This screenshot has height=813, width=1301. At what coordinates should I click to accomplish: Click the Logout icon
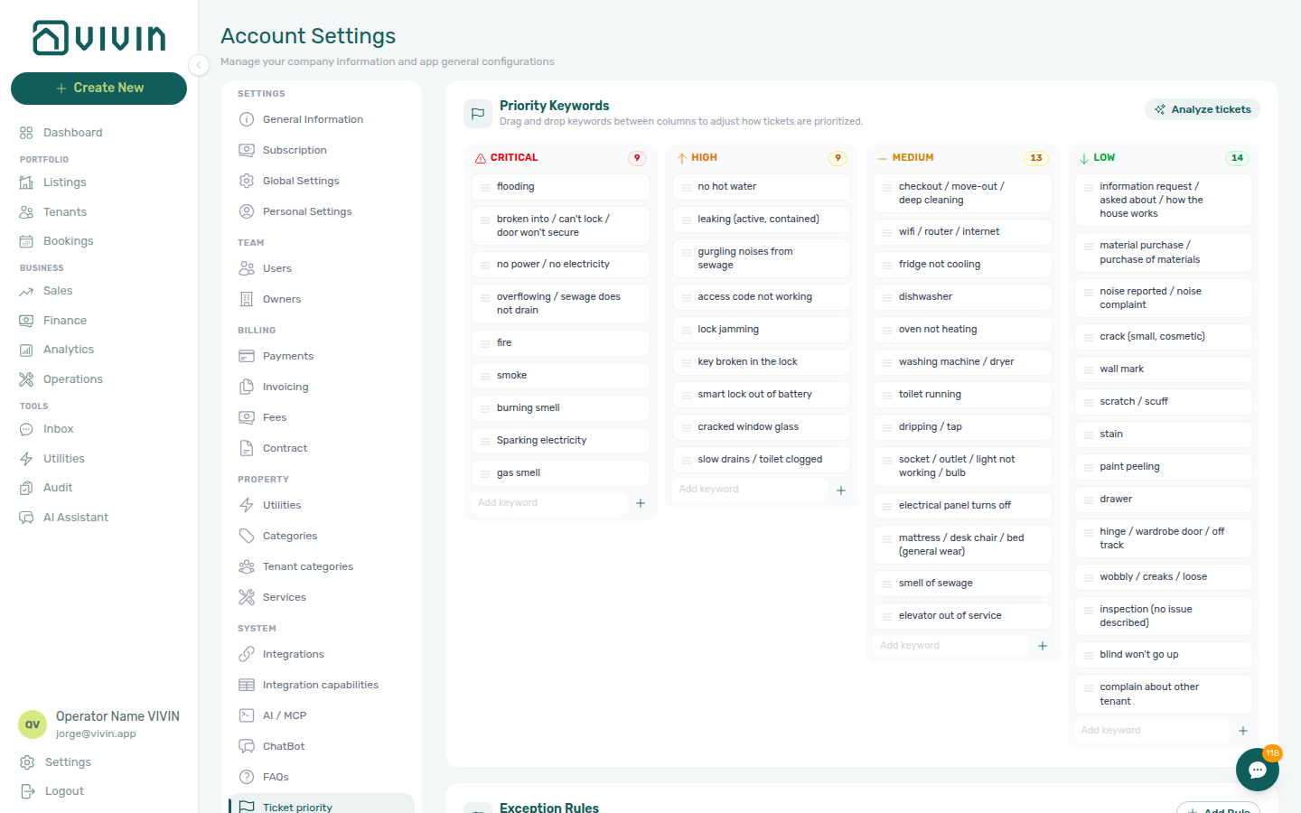coord(27,791)
